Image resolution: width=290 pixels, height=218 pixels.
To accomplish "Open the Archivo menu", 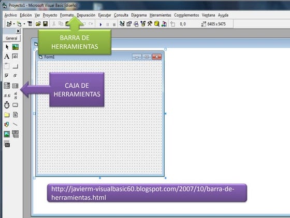I will 11,15.
